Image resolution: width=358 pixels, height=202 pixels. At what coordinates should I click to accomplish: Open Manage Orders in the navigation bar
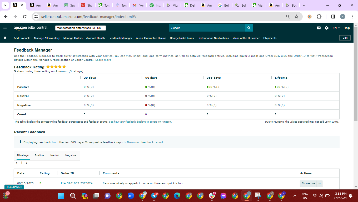coord(73,38)
